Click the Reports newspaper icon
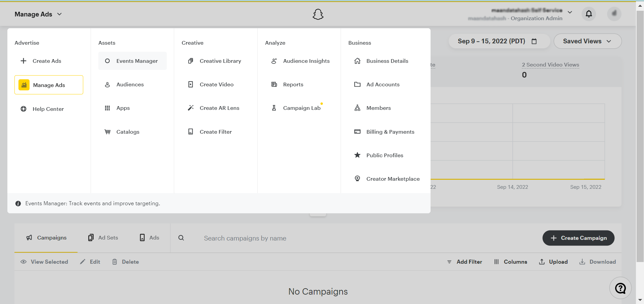This screenshot has width=644, height=304. (274, 84)
